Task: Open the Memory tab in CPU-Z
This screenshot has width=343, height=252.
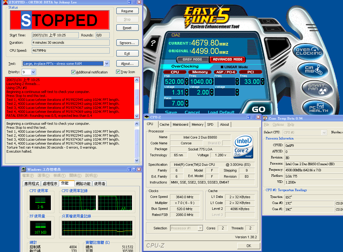Action: [198, 124]
